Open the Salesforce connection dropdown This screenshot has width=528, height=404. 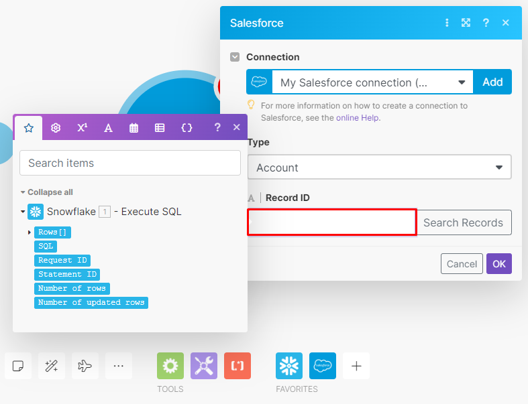coord(372,82)
